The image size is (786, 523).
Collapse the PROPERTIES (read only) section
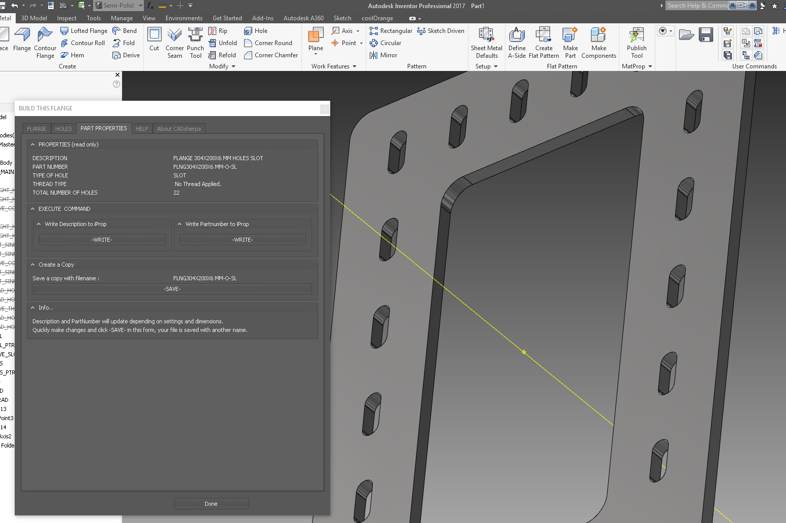coord(33,144)
